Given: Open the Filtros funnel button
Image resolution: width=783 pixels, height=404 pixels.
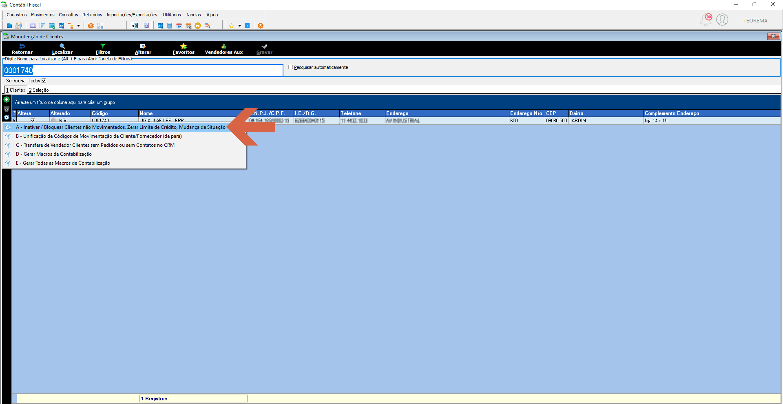Looking at the screenshot, I should click(x=103, y=49).
